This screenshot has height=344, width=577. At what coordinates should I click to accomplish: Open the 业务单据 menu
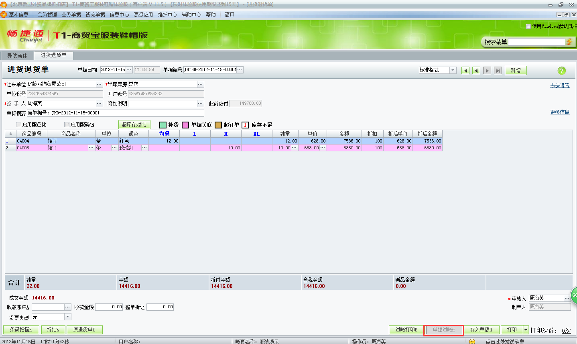coord(71,15)
